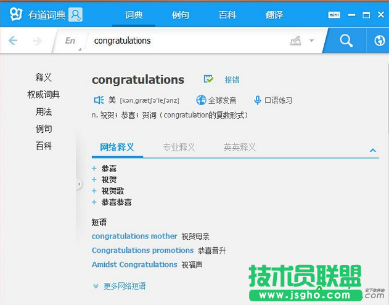Click the 报错 report error link
The height and width of the screenshot is (305, 389).
pyautogui.click(x=232, y=80)
